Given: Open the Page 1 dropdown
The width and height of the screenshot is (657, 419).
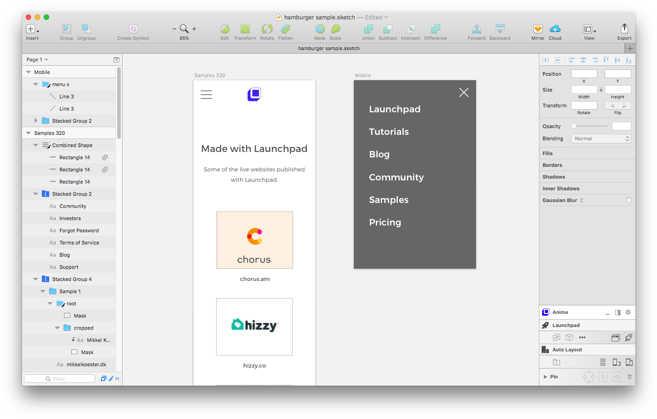Looking at the screenshot, I should click(37, 60).
